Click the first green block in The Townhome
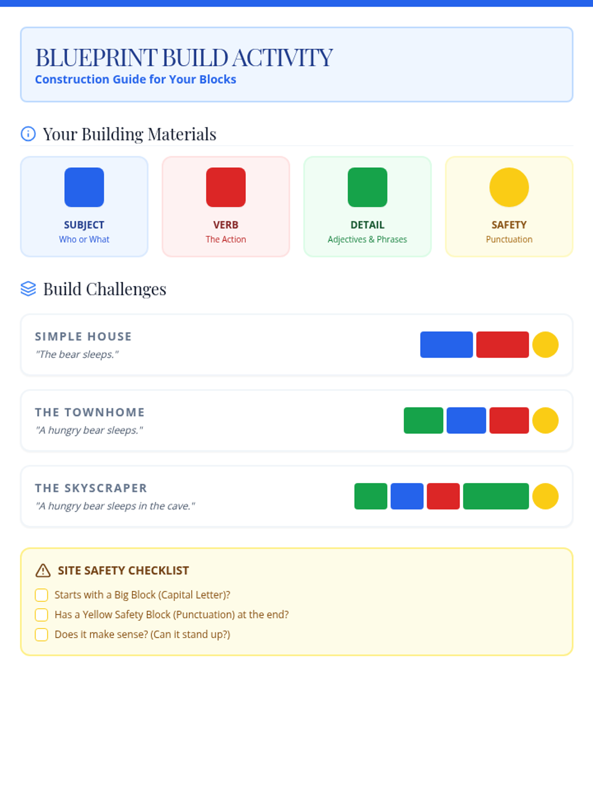 pos(424,420)
